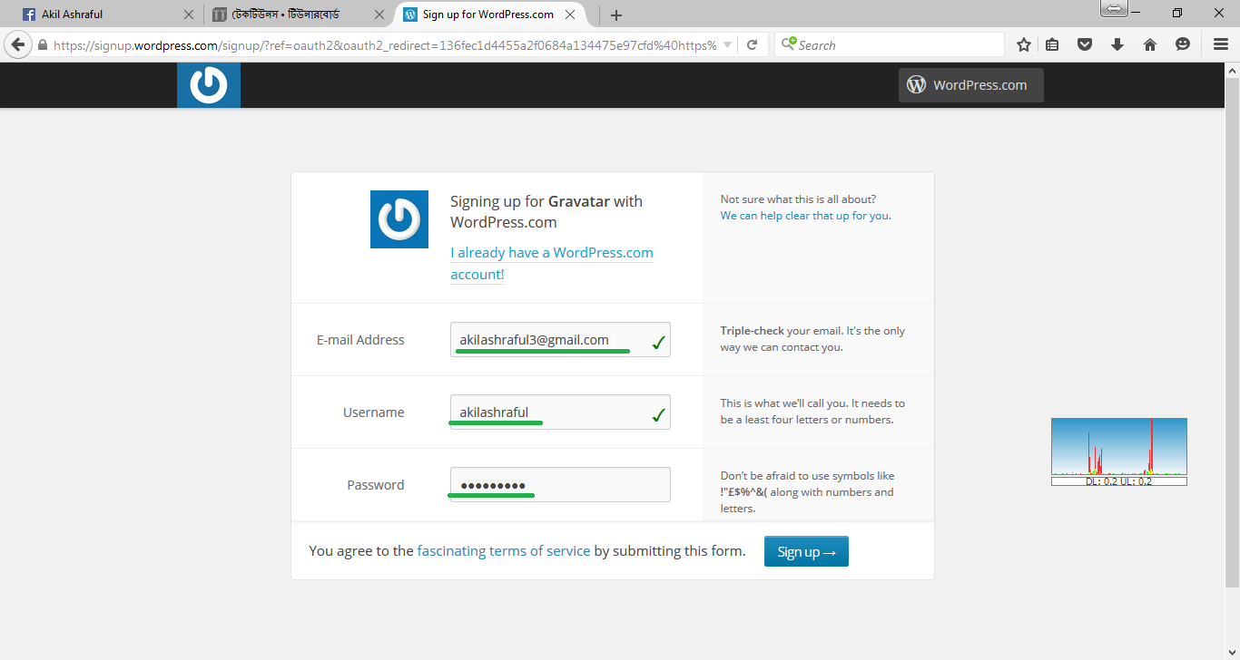Click the 'Triple-check your email' help text
This screenshot has width=1240, height=660.
coord(812,339)
